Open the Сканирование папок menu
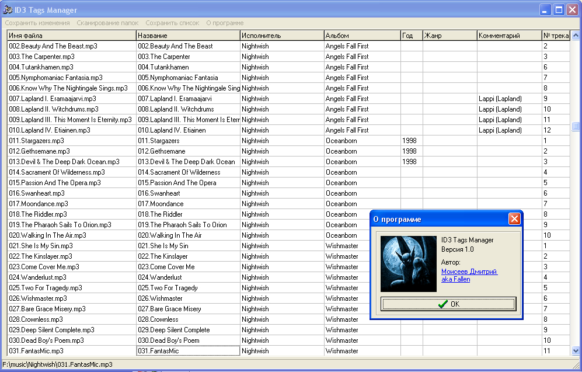582x372 pixels. pyautogui.click(x=107, y=23)
